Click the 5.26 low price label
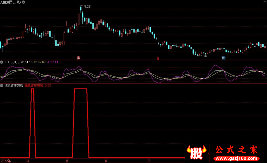The image size is (267, 163). coord(204,56)
